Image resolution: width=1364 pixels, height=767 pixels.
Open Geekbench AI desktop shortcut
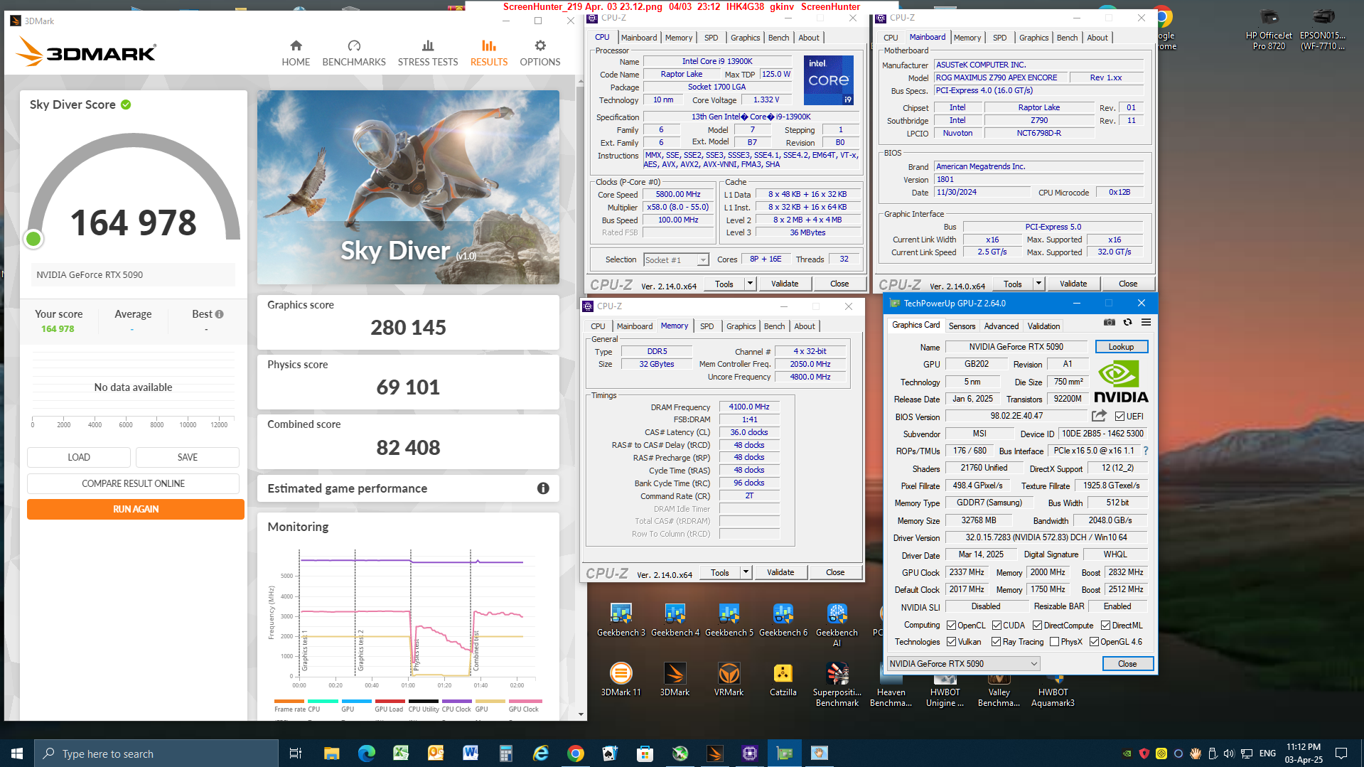tap(837, 625)
